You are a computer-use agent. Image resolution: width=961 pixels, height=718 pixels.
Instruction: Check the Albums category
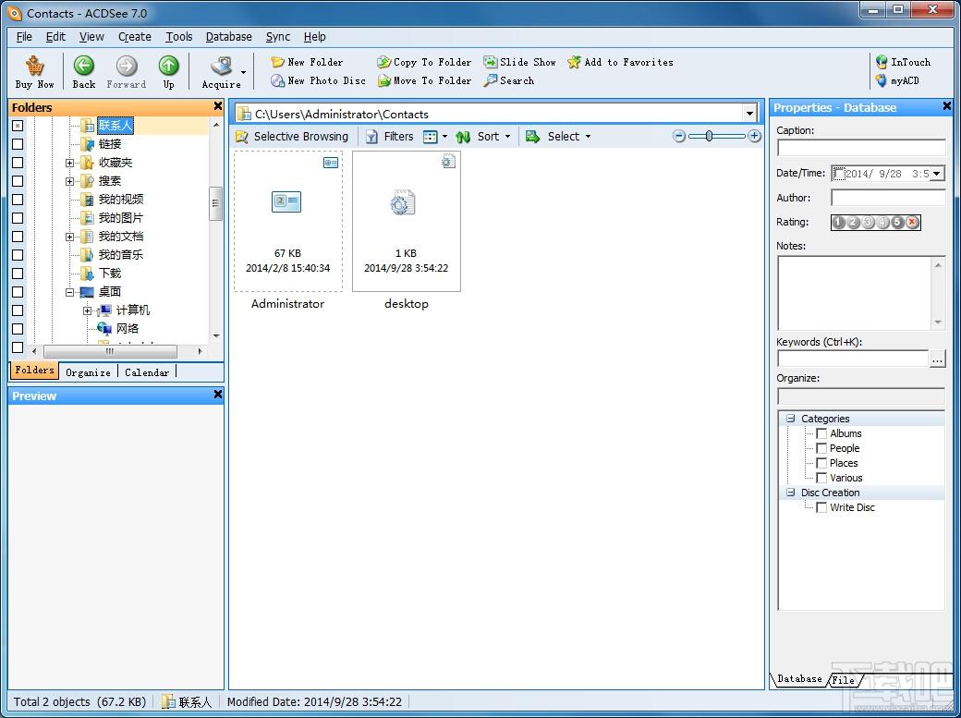click(x=821, y=433)
